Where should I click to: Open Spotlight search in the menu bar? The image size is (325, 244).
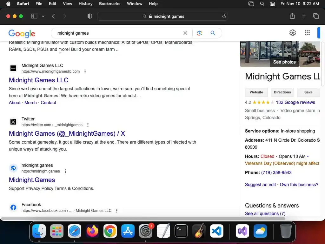click(262, 4)
